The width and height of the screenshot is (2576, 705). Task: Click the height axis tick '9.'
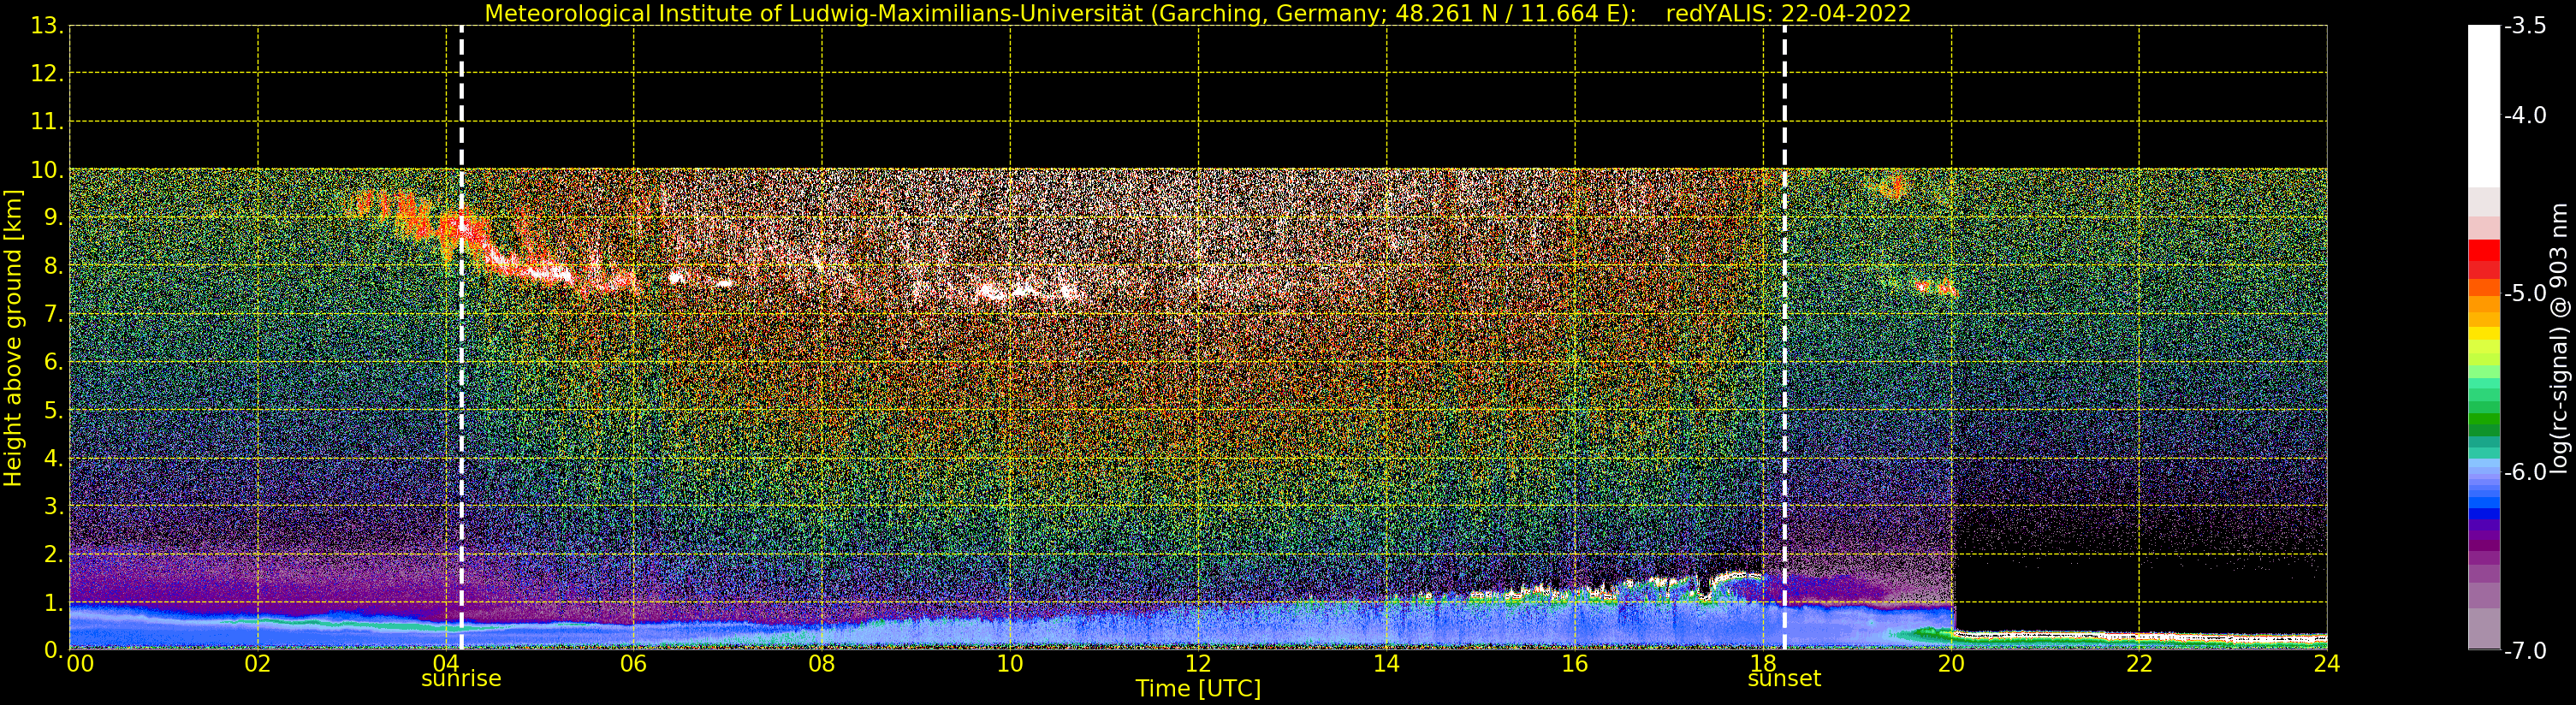[x=53, y=218]
